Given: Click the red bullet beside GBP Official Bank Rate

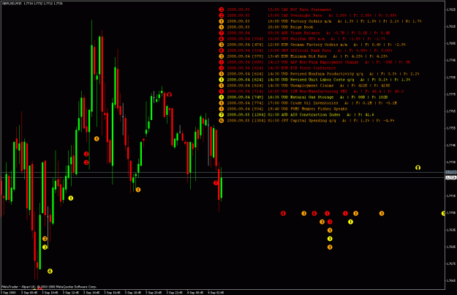Looking at the screenshot, I should [222, 51].
